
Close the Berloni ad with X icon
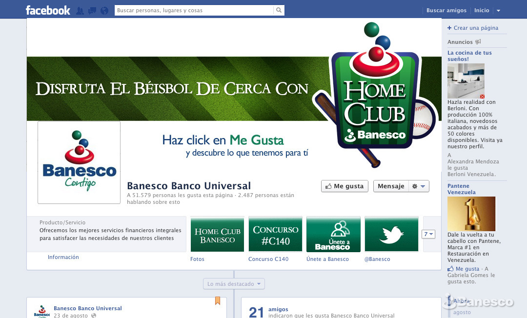point(482,97)
